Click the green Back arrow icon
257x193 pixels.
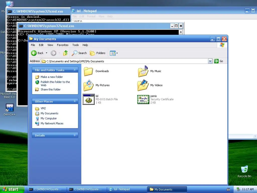pos(34,53)
